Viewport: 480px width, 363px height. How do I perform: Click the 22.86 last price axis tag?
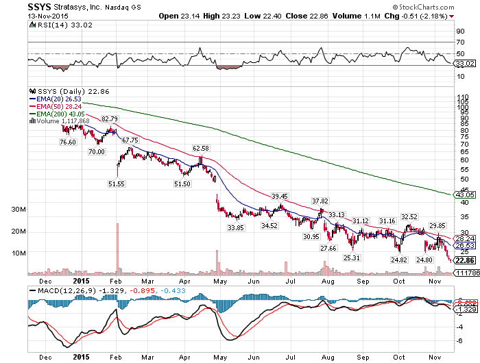pos(465,260)
